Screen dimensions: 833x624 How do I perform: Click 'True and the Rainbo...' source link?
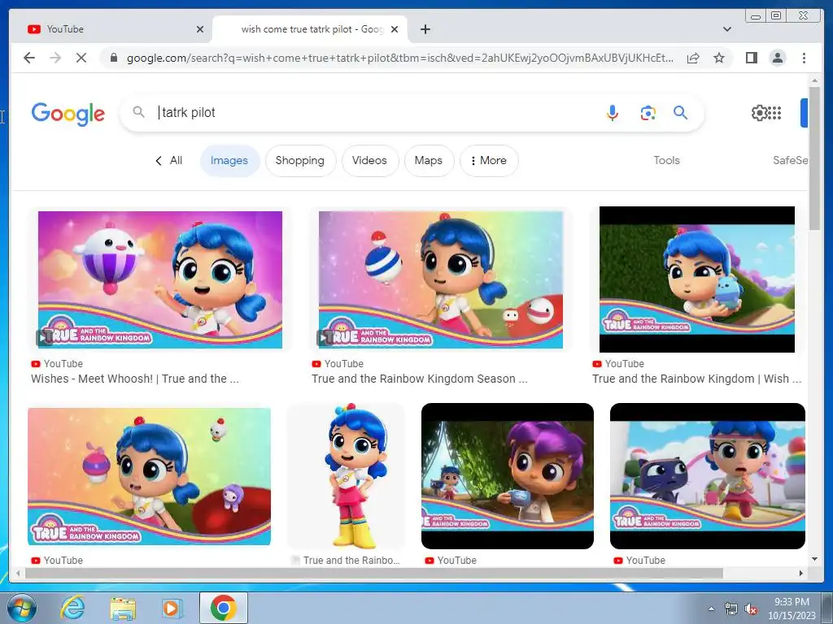351,561
